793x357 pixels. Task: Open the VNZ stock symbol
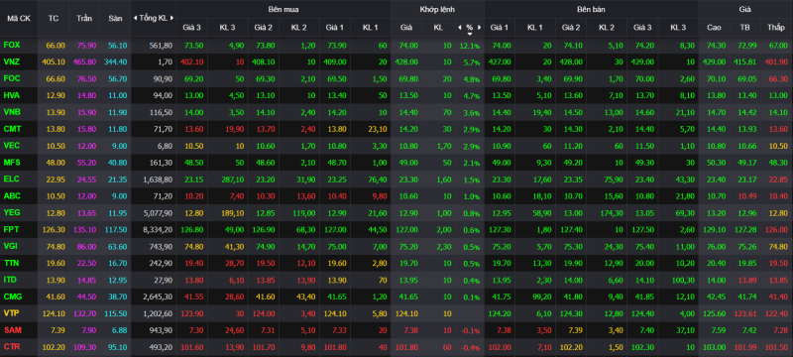(12, 61)
